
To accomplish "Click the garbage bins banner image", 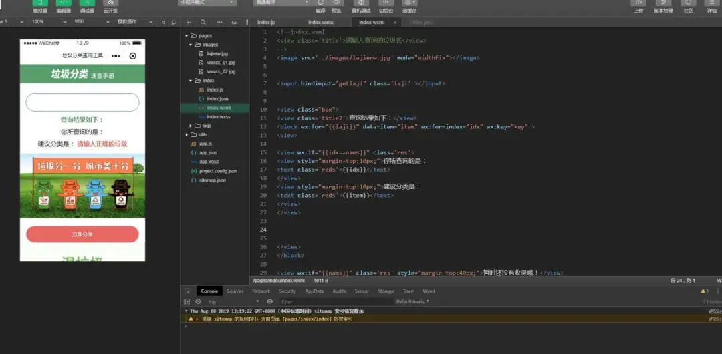I will (82, 186).
